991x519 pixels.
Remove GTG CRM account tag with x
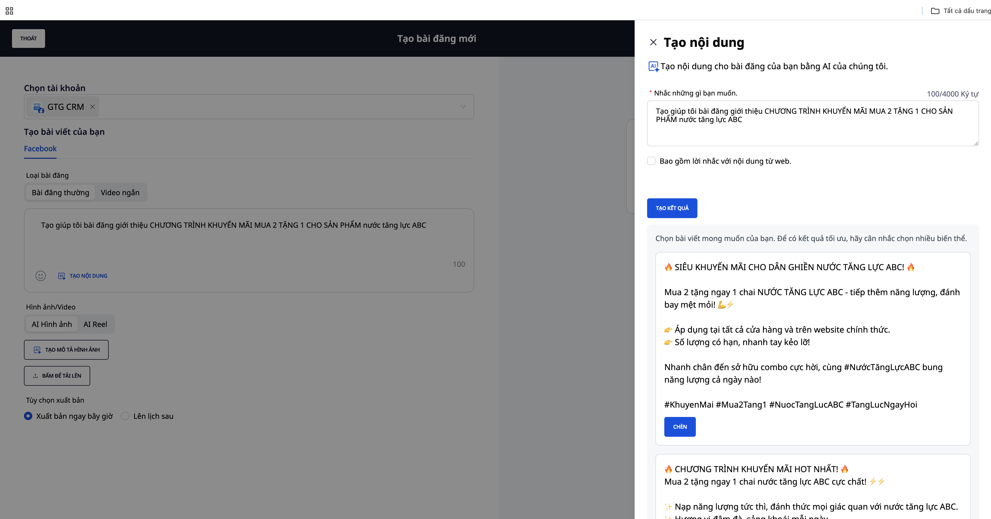(x=92, y=107)
